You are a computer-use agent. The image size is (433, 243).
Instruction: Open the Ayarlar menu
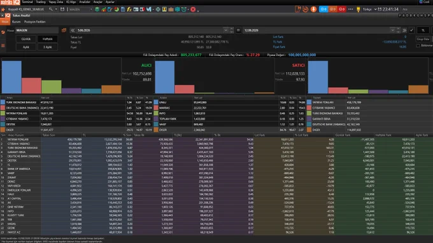click(x=110, y=2)
